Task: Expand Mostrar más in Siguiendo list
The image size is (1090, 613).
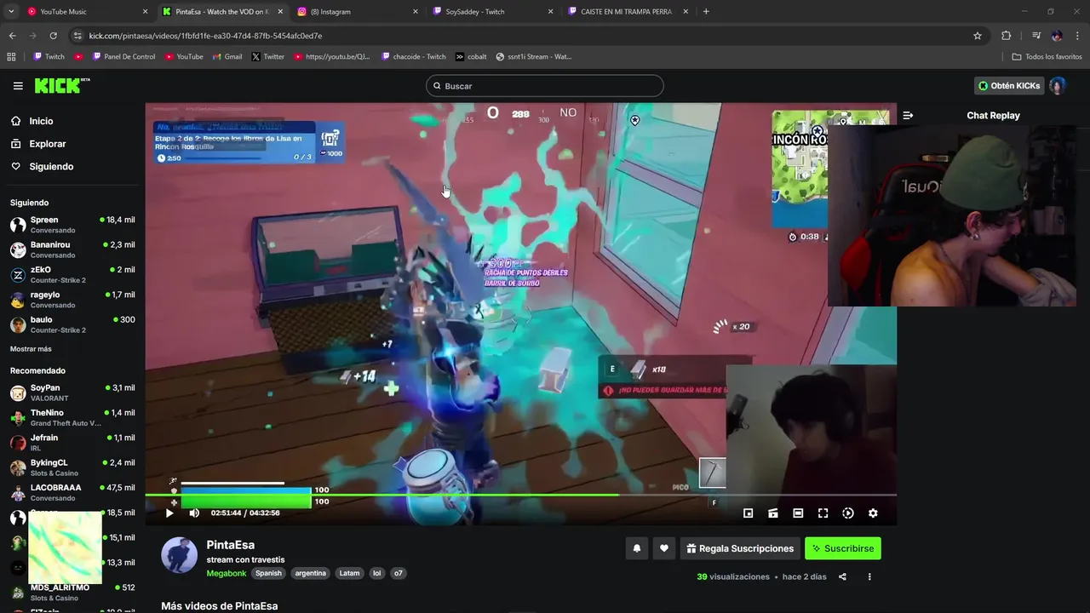Action: [31, 349]
